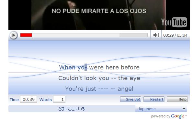Click the highlighted blank in 'When yo-'
This screenshot has width=192, height=132.
coord(86,67)
